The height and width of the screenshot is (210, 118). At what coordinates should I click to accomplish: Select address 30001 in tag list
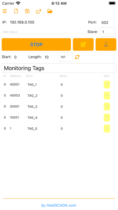pyautogui.click(x=14, y=106)
